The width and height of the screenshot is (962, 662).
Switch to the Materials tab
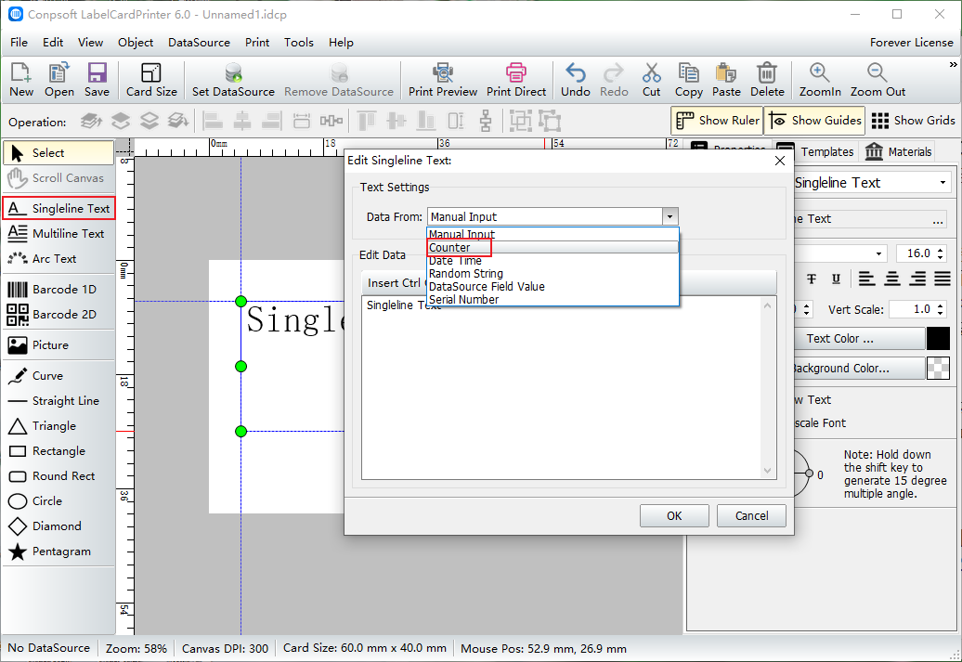point(898,151)
